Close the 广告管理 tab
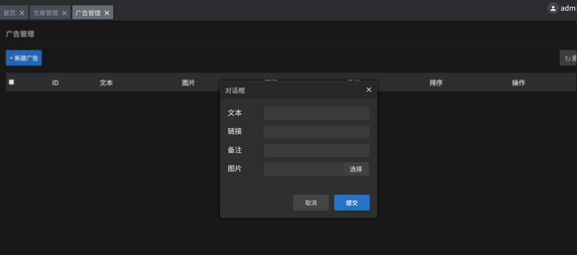The height and width of the screenshot is (255, 577). pyautogui.click(x=107, y=13)
